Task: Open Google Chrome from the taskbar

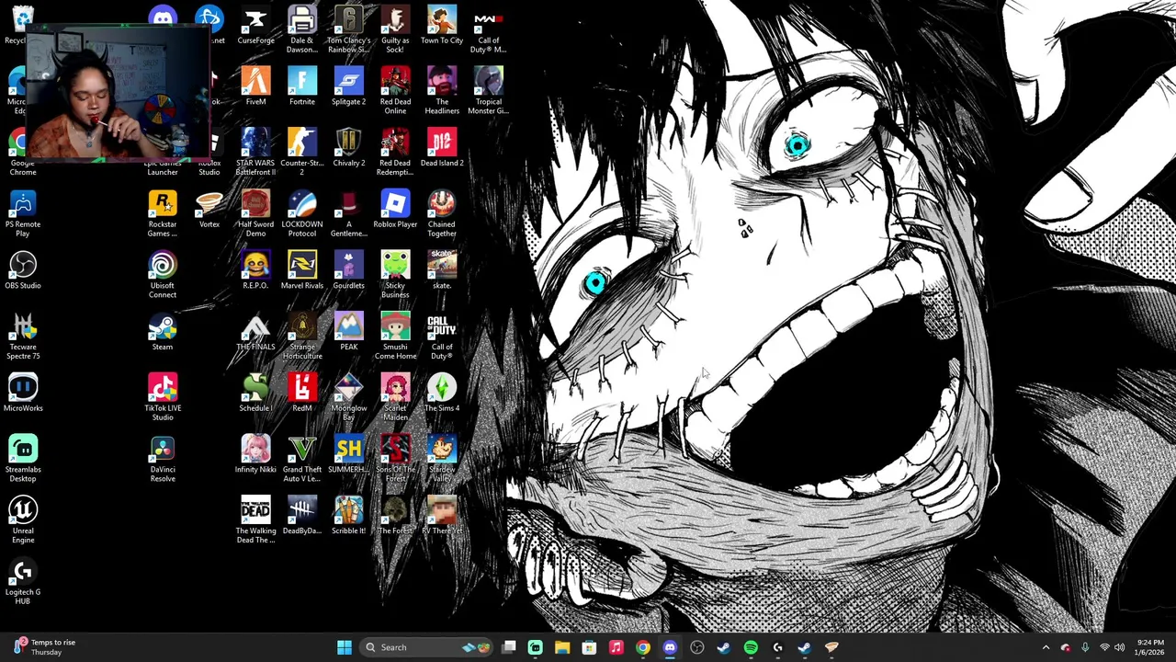Action: point(643,647)
